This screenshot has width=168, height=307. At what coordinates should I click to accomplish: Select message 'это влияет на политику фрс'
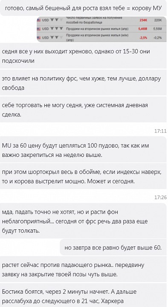[84, 83]
